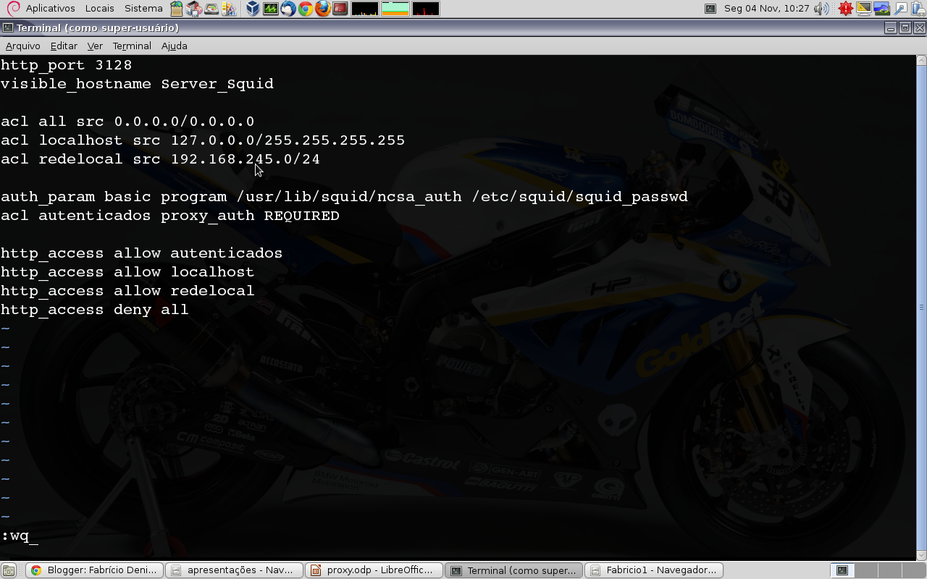This screenshot has height=579, width=927.
Task: Open Google Chrome from the panel
Action: pos(303,8)
